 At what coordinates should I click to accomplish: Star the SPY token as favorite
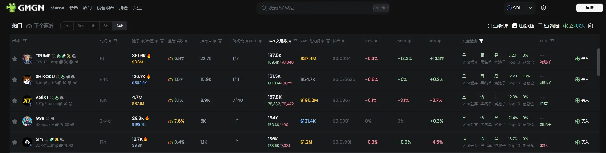tap(15, 142)
